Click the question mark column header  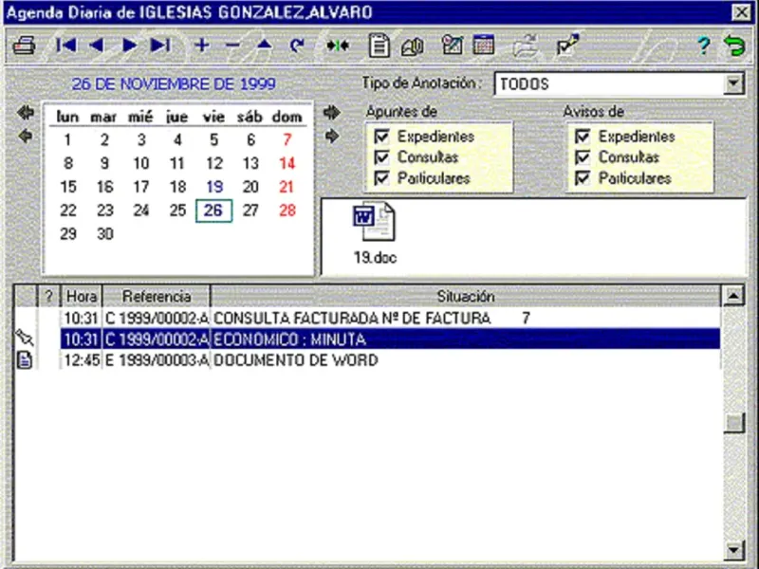point(48,296)
